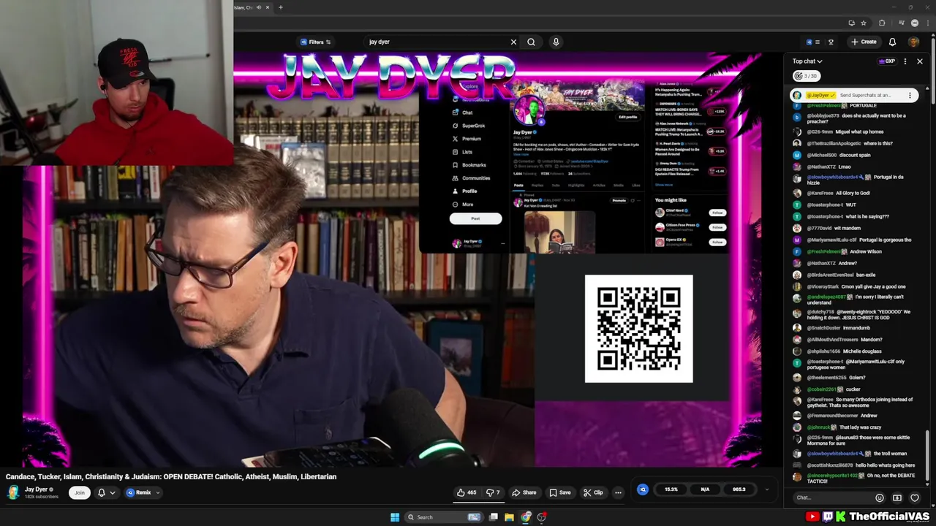Screen dimensions: 936x526
Task: Bookmark this page with the star
Action: click(x=864, y=23)
